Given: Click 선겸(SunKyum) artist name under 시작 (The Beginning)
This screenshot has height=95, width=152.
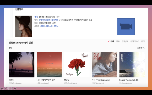Looking at the screenshot, I should pyautogui.click(x=98, y=83).
